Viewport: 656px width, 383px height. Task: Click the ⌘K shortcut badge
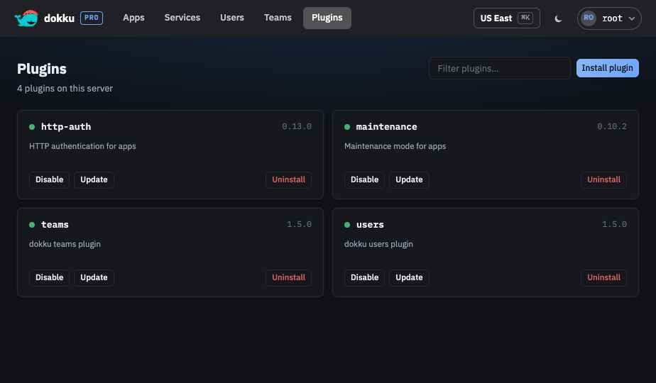525,18
